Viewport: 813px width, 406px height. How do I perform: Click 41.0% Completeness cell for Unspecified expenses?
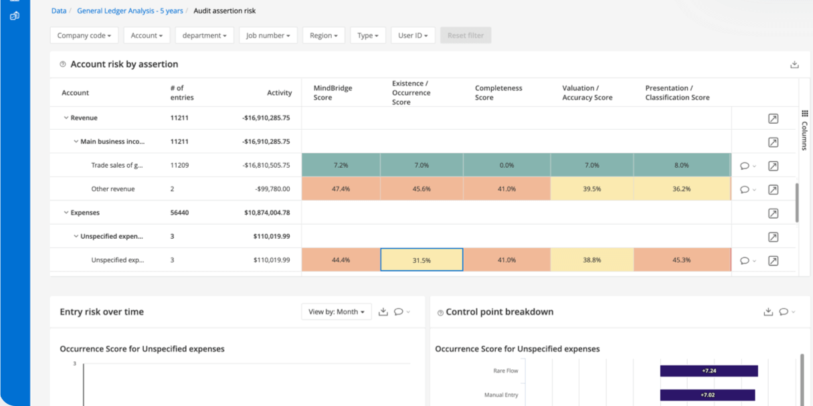click(x=507, y=260)
